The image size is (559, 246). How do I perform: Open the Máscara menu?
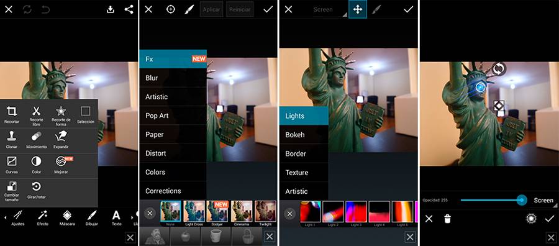point(67,217)
